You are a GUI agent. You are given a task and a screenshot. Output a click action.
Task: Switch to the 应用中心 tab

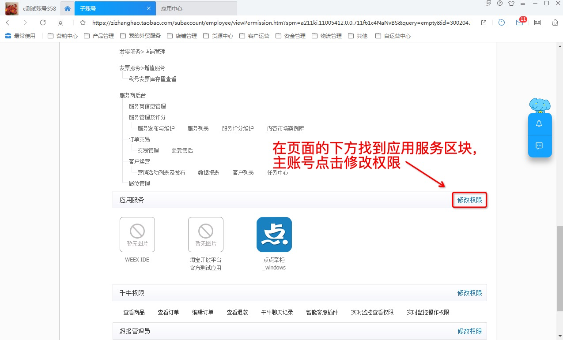click(172, 8)
